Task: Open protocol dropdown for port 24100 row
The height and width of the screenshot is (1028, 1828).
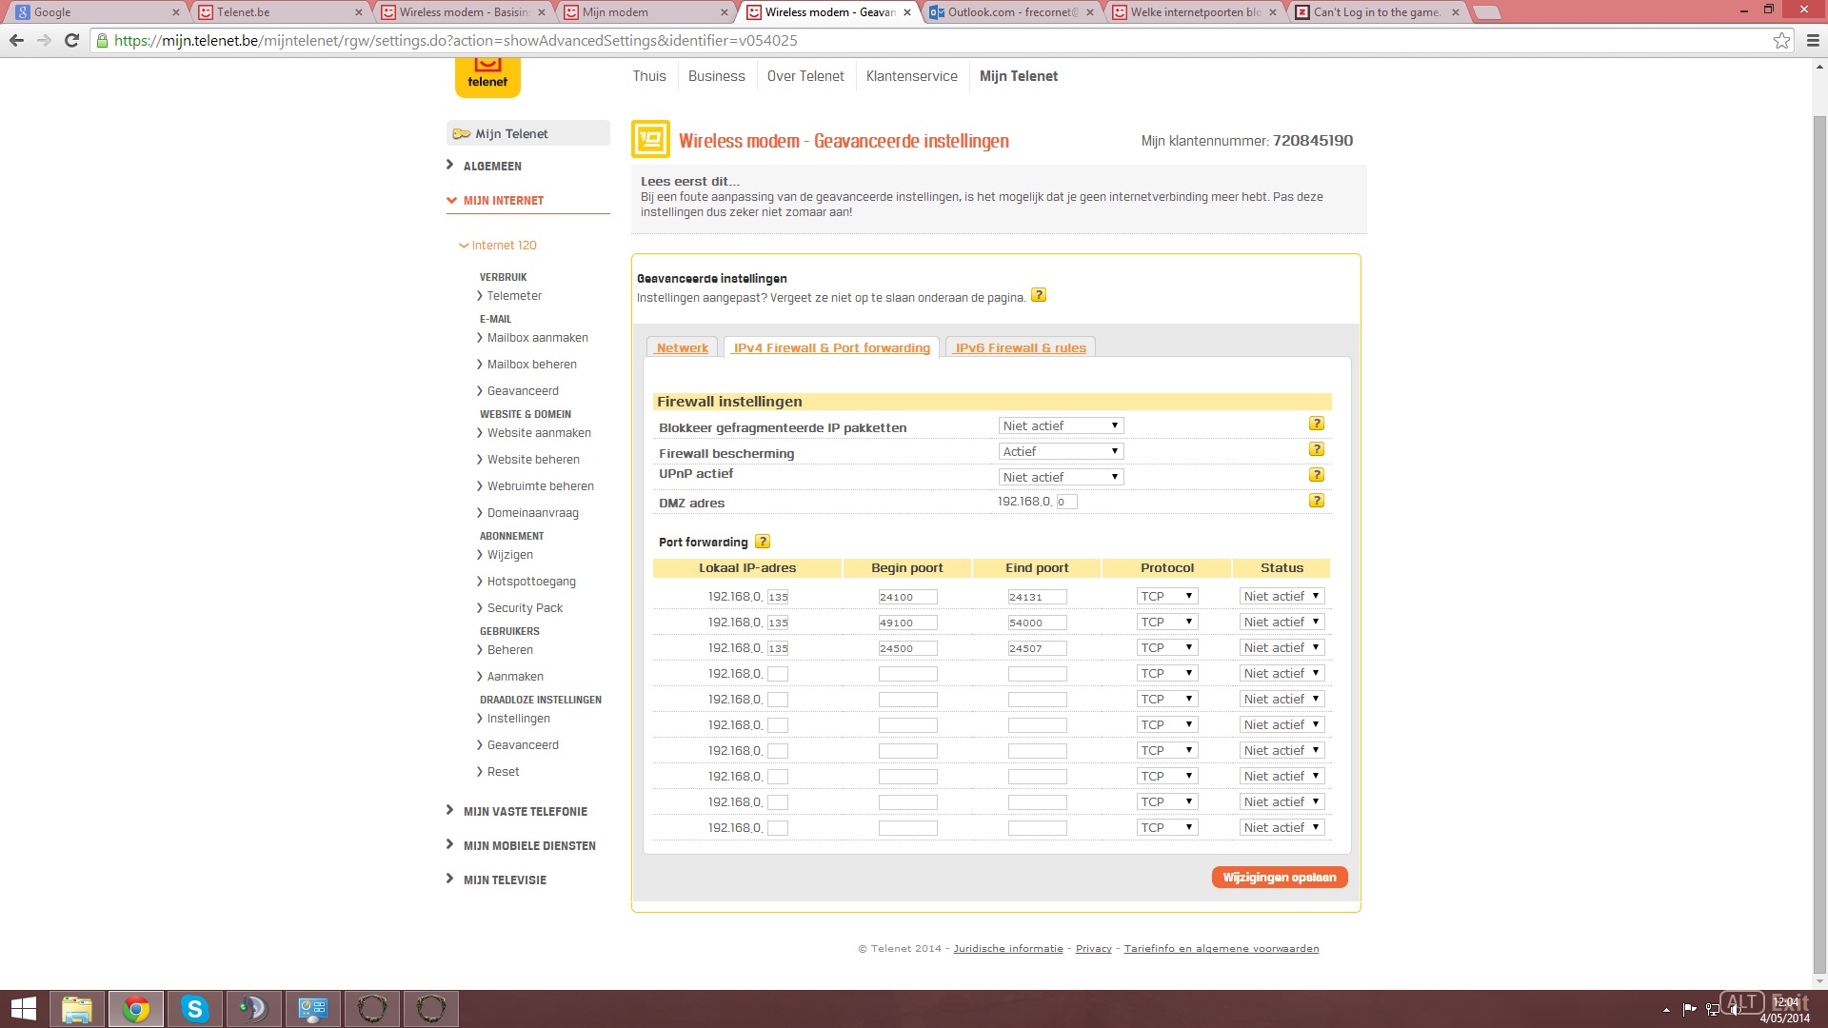Action: tap(1167, 596)
